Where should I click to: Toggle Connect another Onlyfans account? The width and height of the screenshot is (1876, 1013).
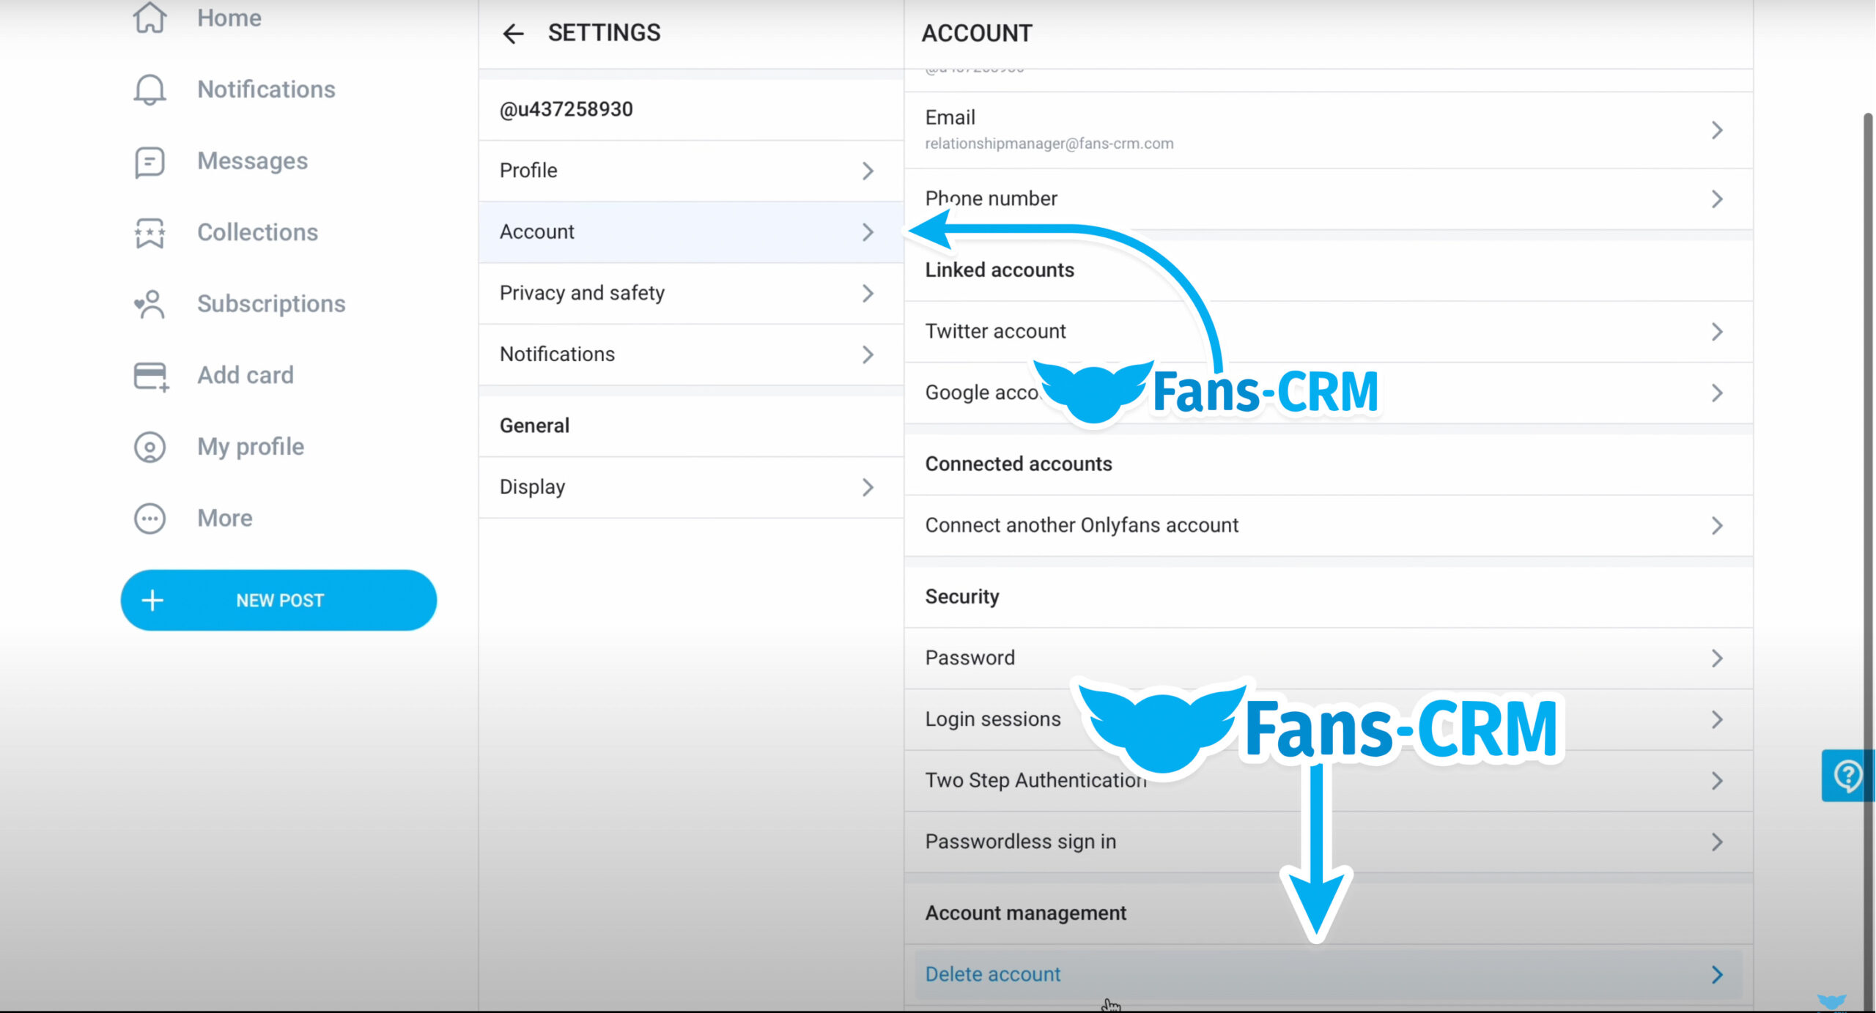[1328, 525]
